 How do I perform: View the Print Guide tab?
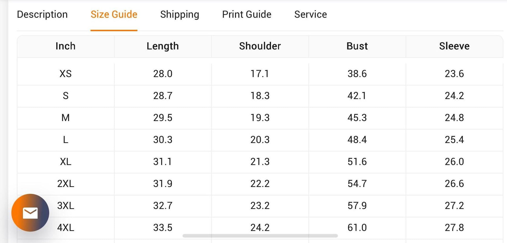247,14
